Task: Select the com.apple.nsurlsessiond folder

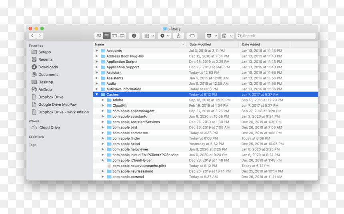Action: pyautogui.click(x=206, y=171)
